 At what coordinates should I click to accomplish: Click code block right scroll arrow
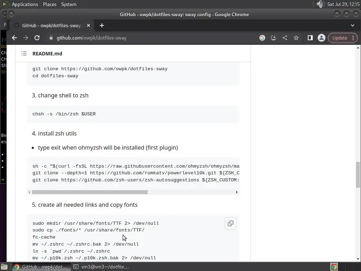237,192
